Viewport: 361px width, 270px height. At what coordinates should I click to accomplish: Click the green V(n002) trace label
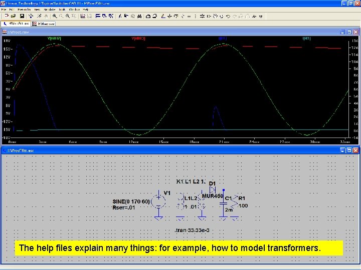coord(54,38)
